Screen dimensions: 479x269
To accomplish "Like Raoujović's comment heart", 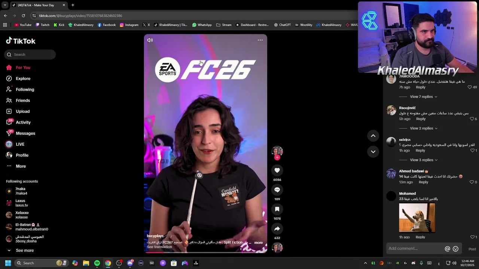I will point(472,119).
